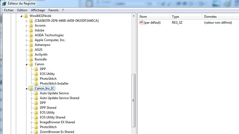Select PhotoStitch under Canon_Inc_IC
Image resolution: width=239 pixels, height=134 pixels.
pyautogui.click(x=48, y=127)
